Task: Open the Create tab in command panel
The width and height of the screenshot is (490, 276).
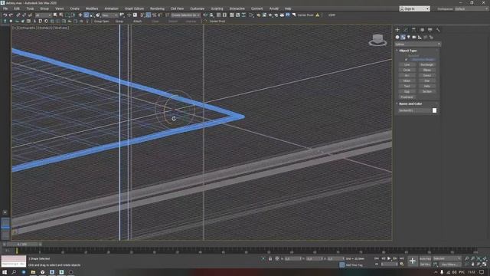Action: point(397,30)
